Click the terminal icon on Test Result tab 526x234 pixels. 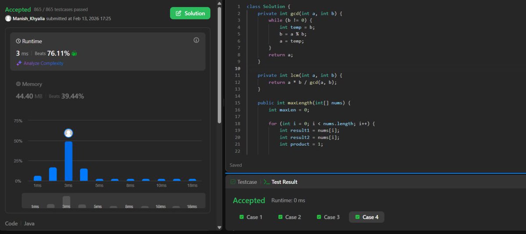(267, 182)
